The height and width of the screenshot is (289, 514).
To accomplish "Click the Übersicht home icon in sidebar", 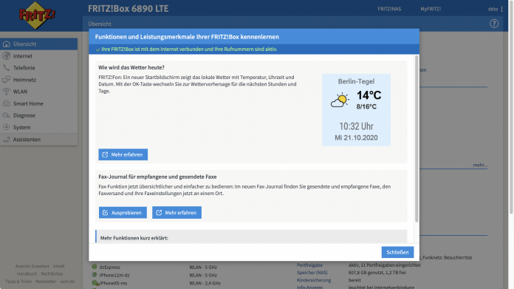I will tap(6, 44).
